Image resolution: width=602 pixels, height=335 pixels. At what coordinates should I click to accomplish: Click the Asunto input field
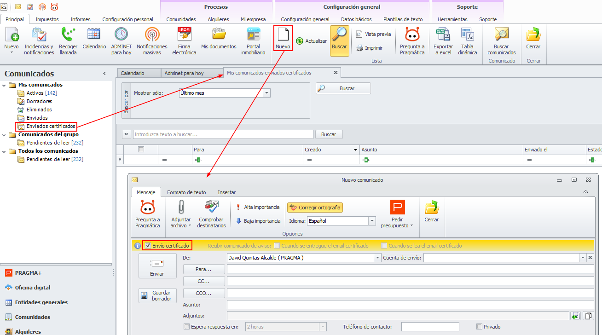click(x=411, y=305)
